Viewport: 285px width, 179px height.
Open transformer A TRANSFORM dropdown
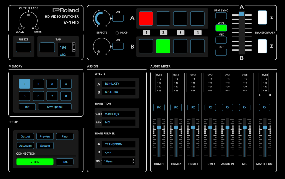(x=119, y=144)
